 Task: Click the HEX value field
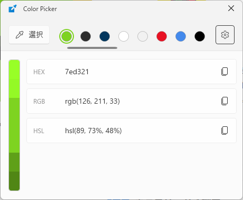click(132, 72)
